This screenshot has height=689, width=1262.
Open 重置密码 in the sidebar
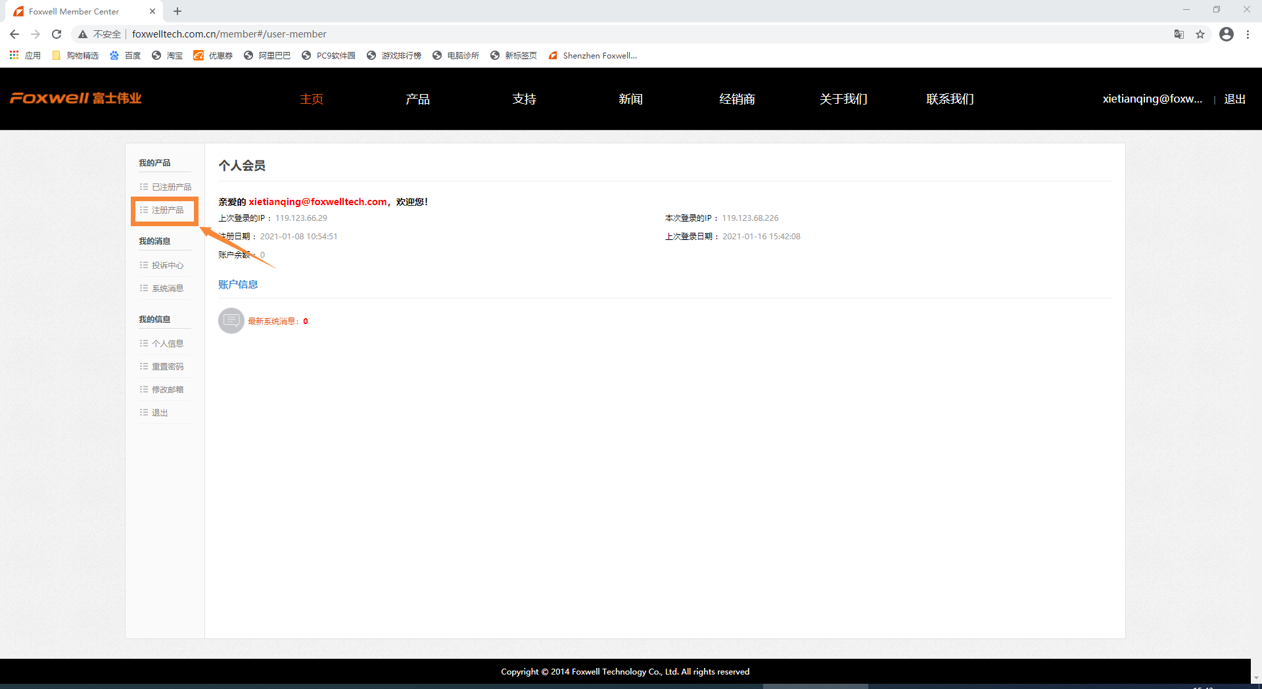click(x=168, y=367)
